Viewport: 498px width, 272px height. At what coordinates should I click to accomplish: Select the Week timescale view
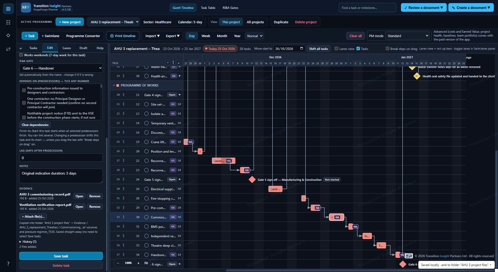[206, 36]
